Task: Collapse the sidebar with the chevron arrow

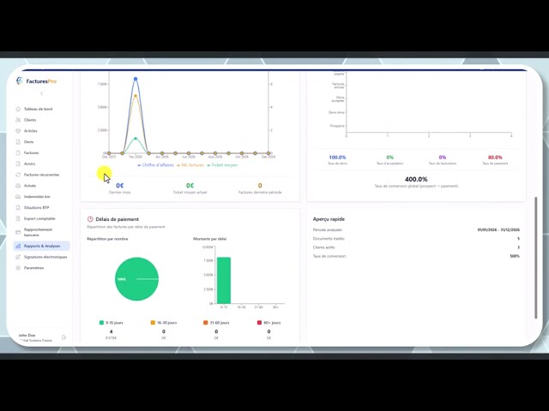Action: tap(42, 93)
